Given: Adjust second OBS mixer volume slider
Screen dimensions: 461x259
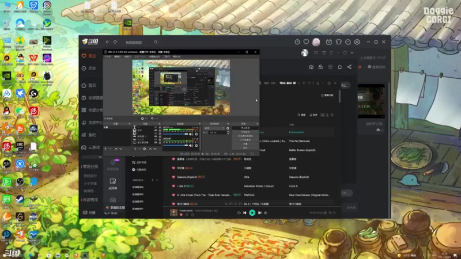Looking at the screenshot, I should (x=176, y=146).
